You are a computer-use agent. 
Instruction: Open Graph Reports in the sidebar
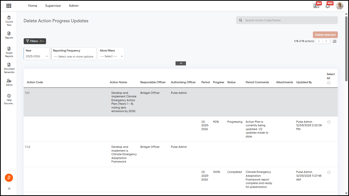(x=9, y=52)
